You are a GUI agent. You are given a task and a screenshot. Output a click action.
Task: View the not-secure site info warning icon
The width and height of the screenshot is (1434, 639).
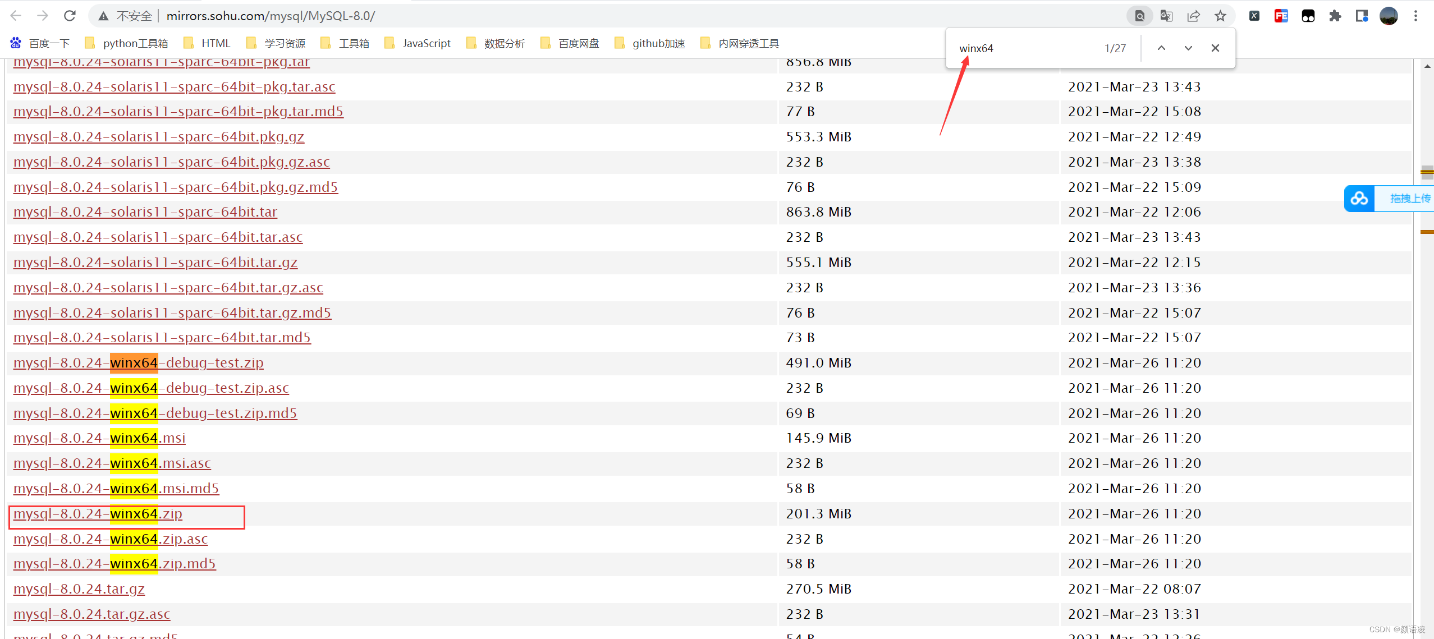point(103,16)
